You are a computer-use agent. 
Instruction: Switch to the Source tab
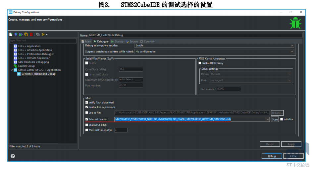pyautogui.click(x=132, y=42)
